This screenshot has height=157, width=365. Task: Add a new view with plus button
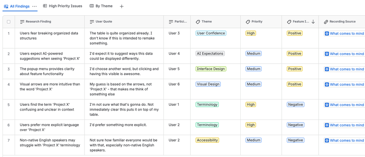[x=122, y=6]
